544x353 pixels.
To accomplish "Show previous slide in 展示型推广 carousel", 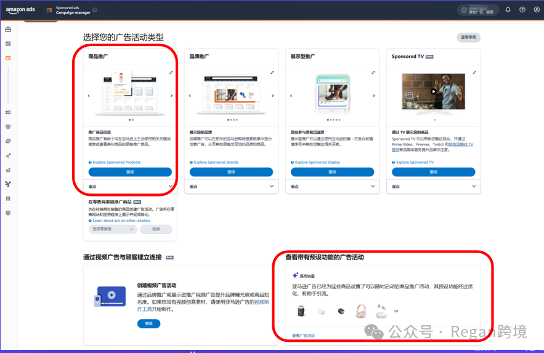I will coord(291,95).
